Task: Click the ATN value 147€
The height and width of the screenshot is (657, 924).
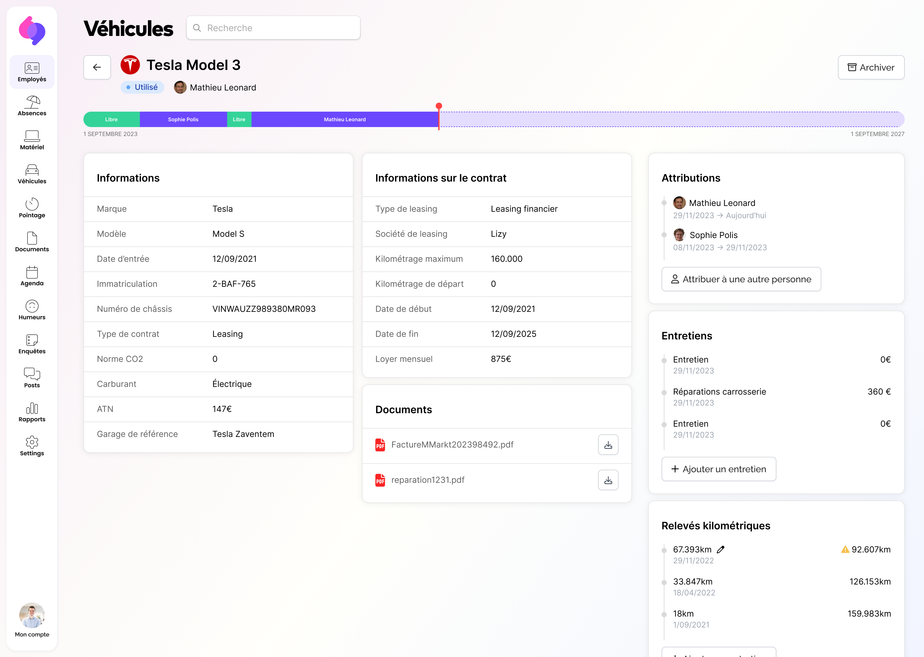Action: 222,409
